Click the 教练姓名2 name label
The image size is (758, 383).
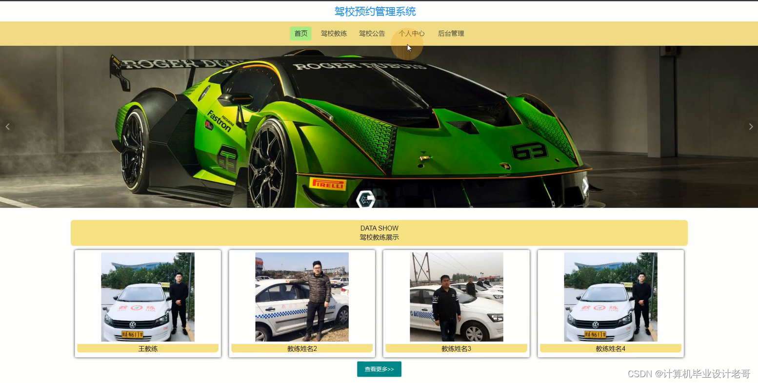pyautogui.click(x=302, y=349)
